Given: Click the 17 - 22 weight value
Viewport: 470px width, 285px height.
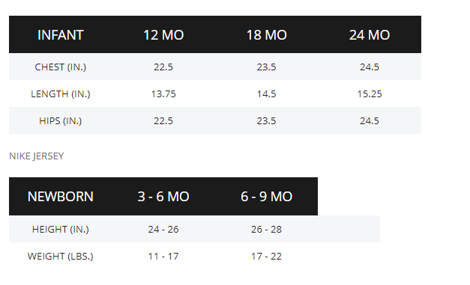Looking at the screenshot, I should click(266, 257).
